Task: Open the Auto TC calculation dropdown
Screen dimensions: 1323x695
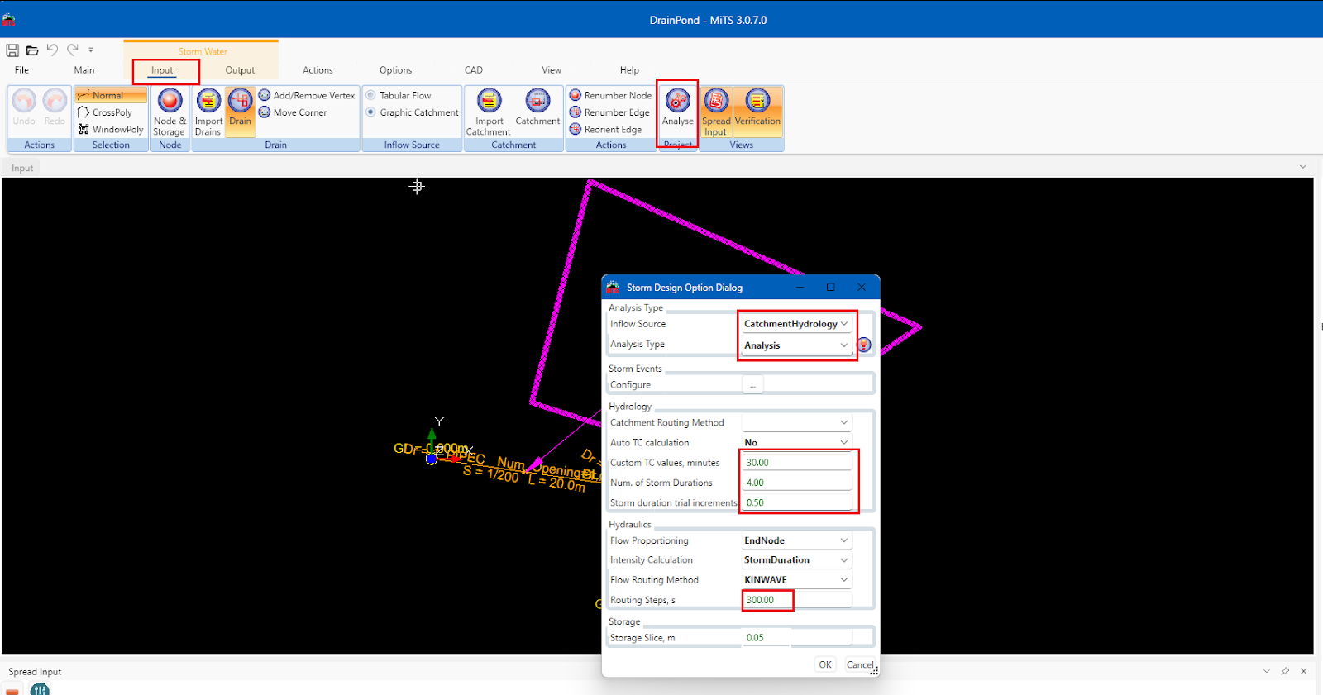Action: [796, 442]
